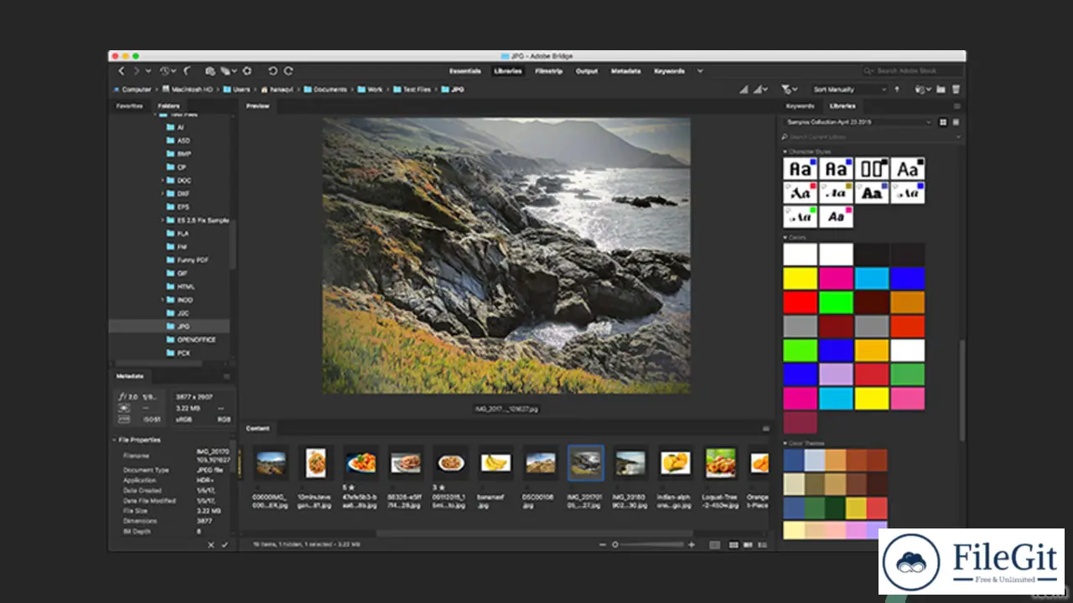
Task: Switch to Metadata workspace
Action: point(626,71)
